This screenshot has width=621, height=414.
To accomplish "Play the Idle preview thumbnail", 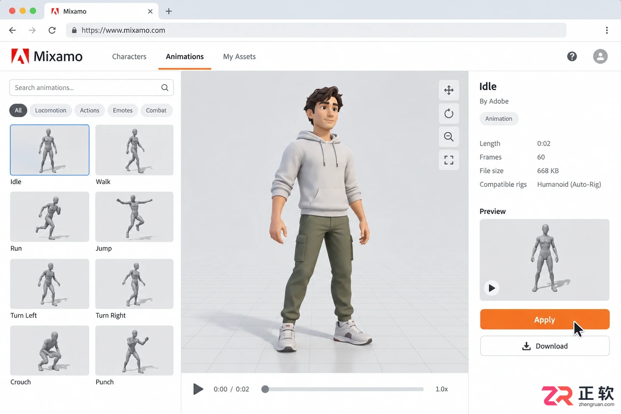I will [492, 288].
